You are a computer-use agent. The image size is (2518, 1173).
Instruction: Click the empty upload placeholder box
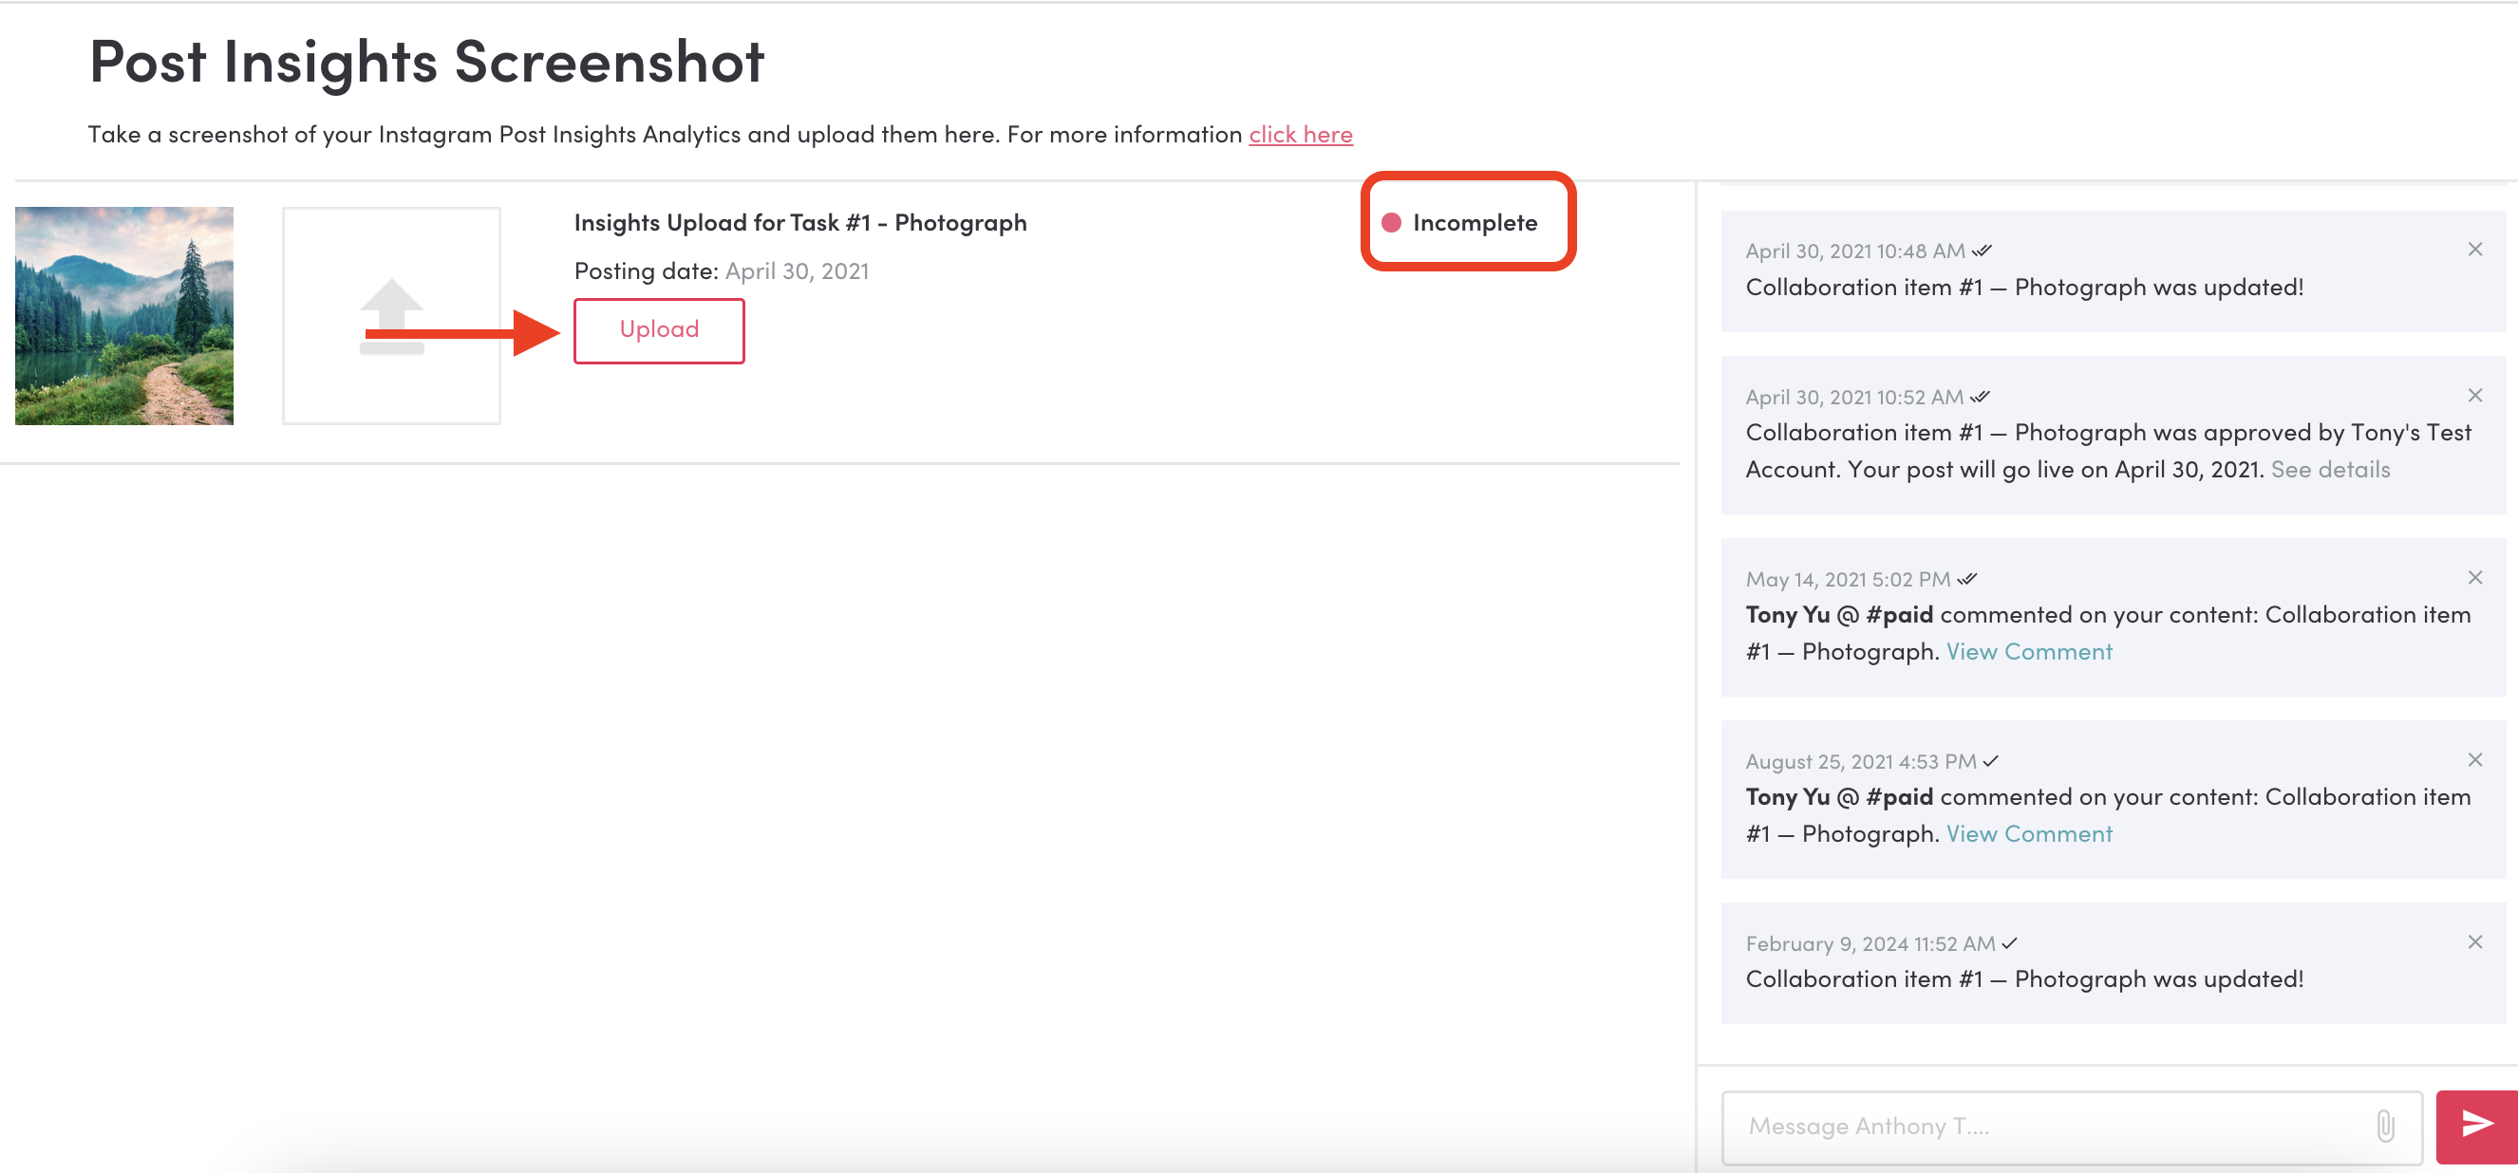coord(391,315)
